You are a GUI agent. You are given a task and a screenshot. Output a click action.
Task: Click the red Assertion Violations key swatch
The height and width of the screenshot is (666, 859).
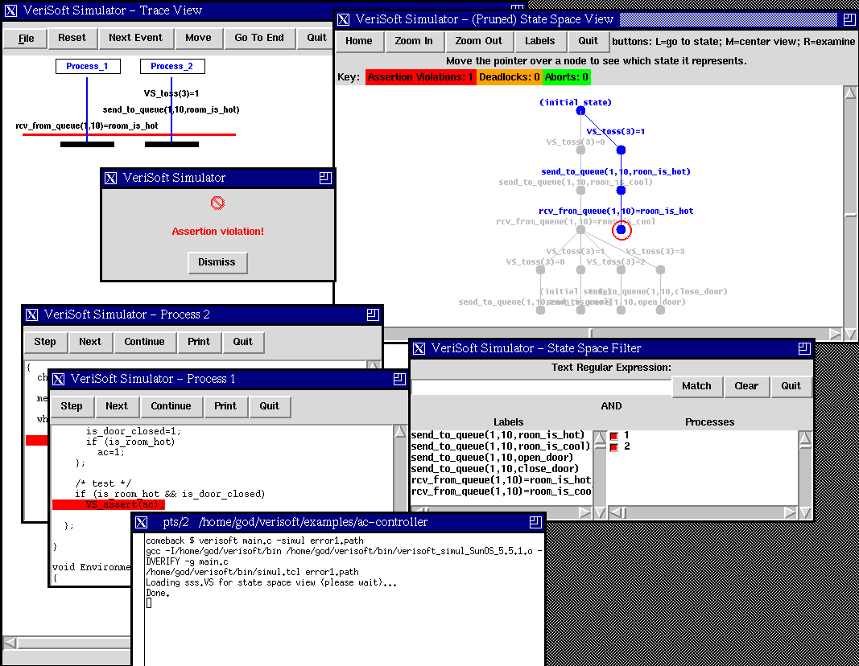pos(420,77)
